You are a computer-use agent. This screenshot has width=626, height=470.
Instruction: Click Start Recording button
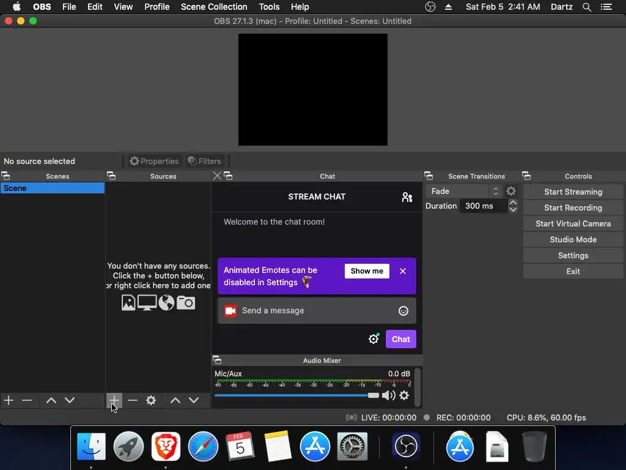573,208
